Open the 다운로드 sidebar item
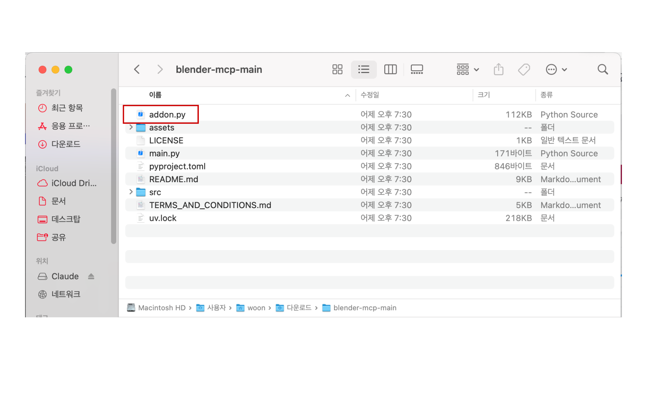The height and width of the screenshot is (400, 647). point(66,144)
